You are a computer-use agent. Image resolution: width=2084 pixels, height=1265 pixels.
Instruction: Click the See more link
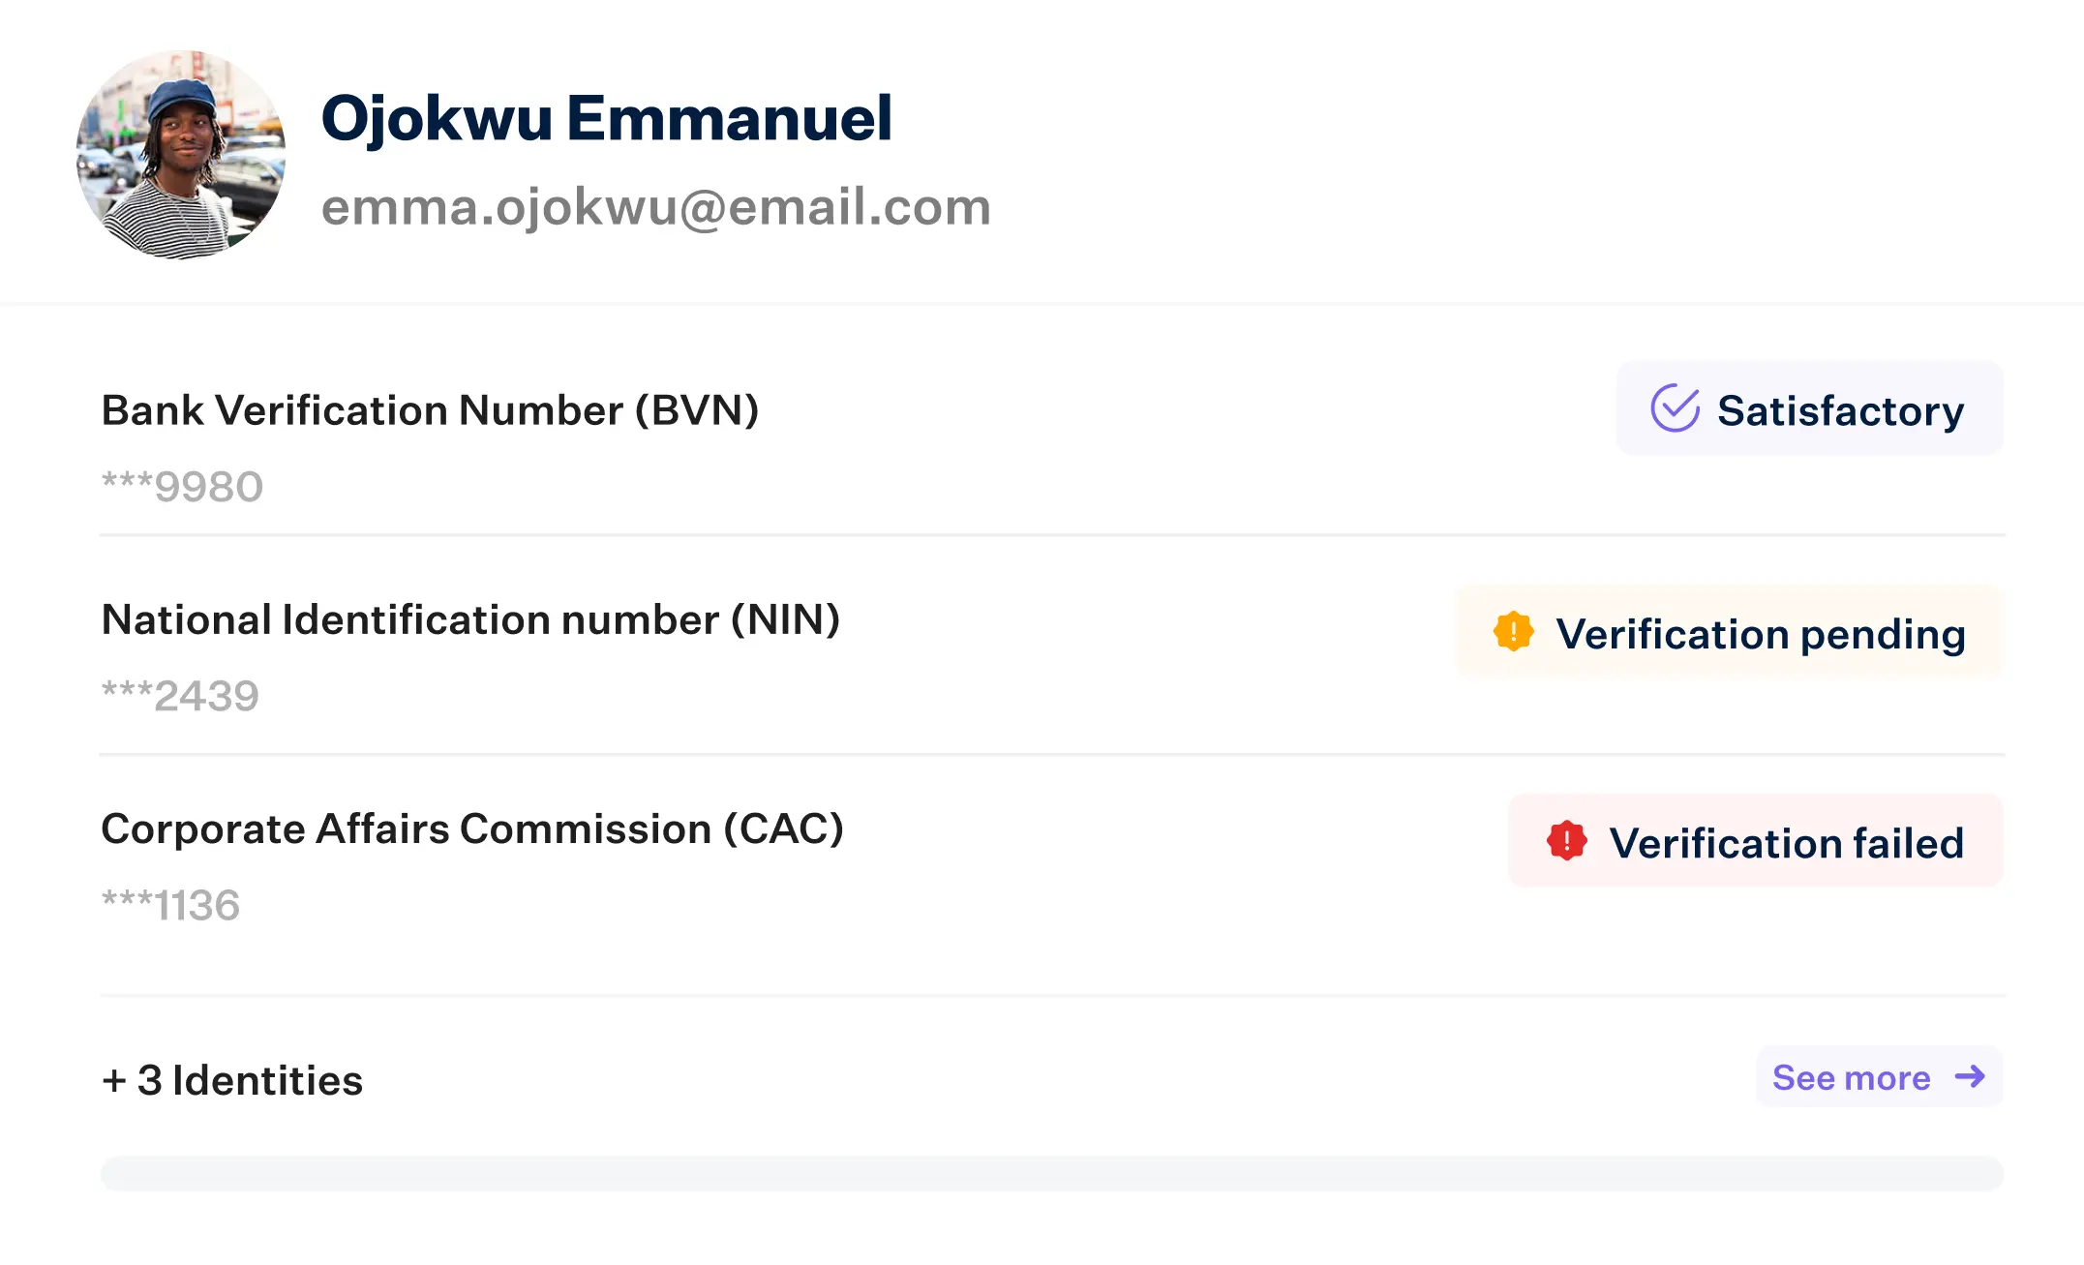[1879, 1076]
